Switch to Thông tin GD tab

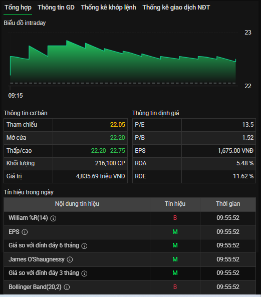click(56, 8)
